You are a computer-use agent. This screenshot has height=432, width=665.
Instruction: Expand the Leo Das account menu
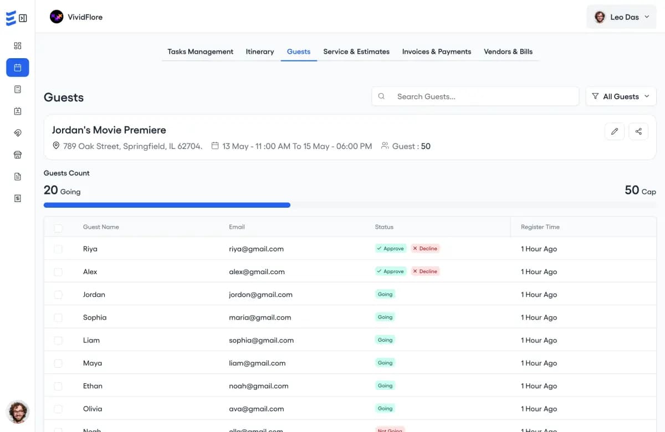[621, 17]
